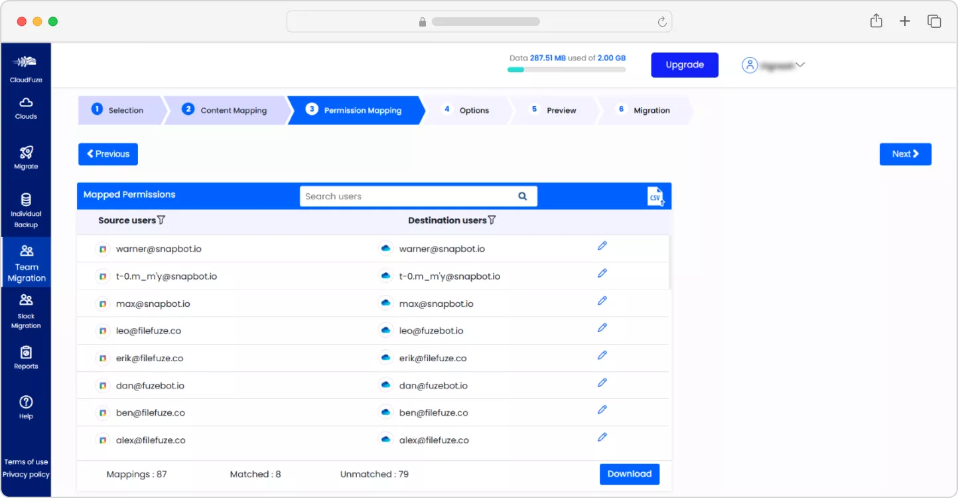
Task: Click the Previous button
Action: (x=108, y=154)
